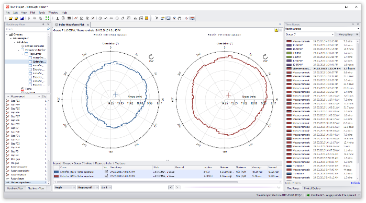This screenshot has width=366, height=203.
Task: Click the hand pan tool icon
Action: click(x=180, y=18)
